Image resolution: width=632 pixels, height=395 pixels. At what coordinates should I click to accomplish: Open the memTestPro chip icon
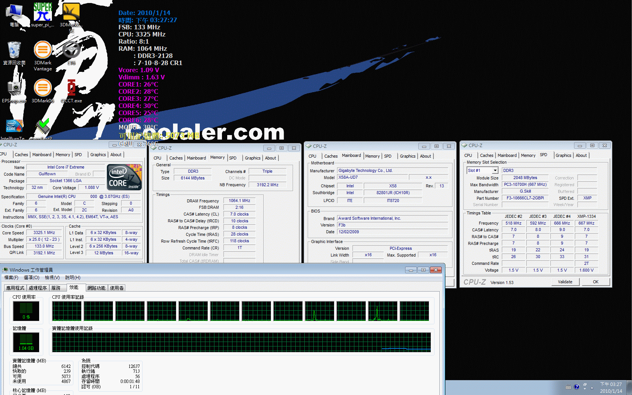point(43,129)
